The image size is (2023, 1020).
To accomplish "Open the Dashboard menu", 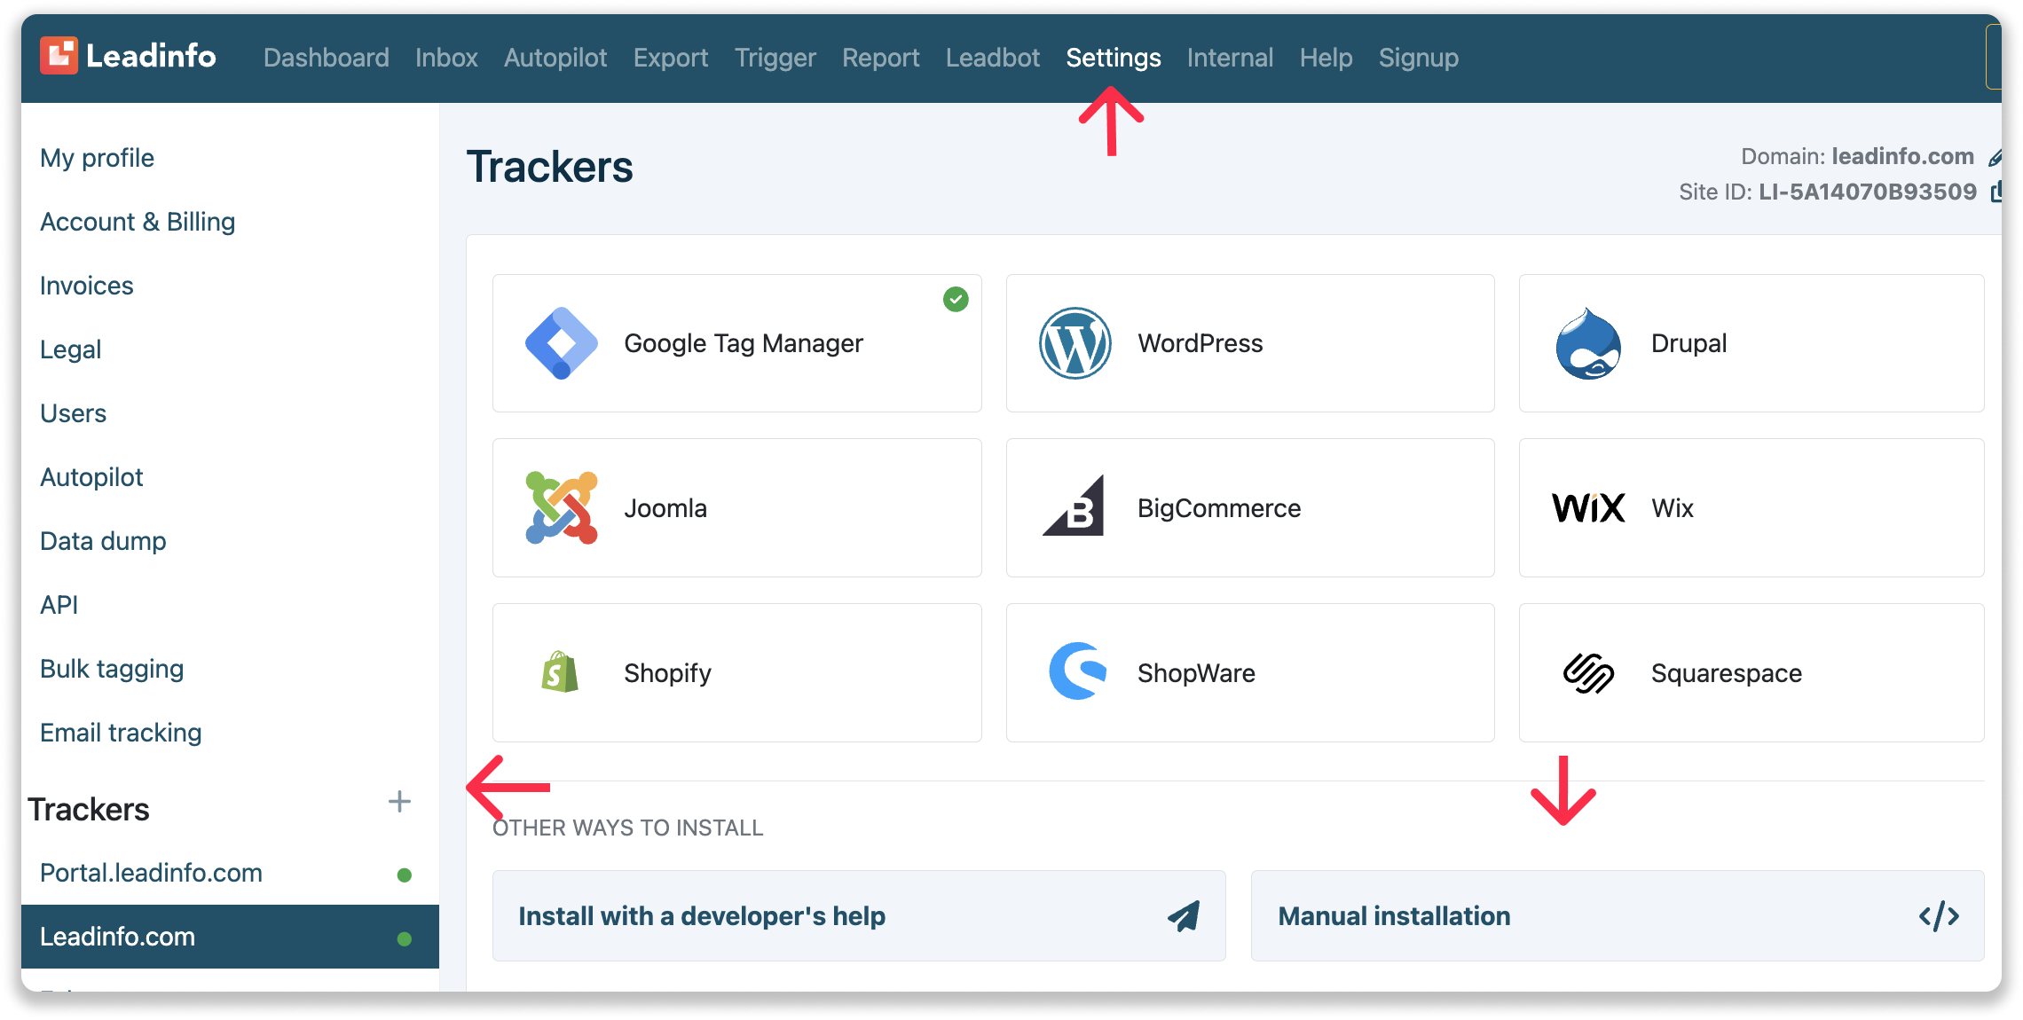I will tap(326, 58).
